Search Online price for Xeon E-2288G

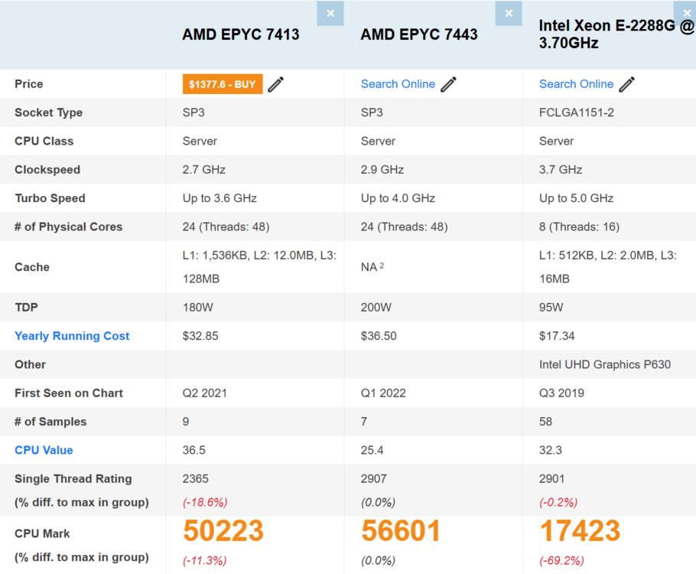576,84
